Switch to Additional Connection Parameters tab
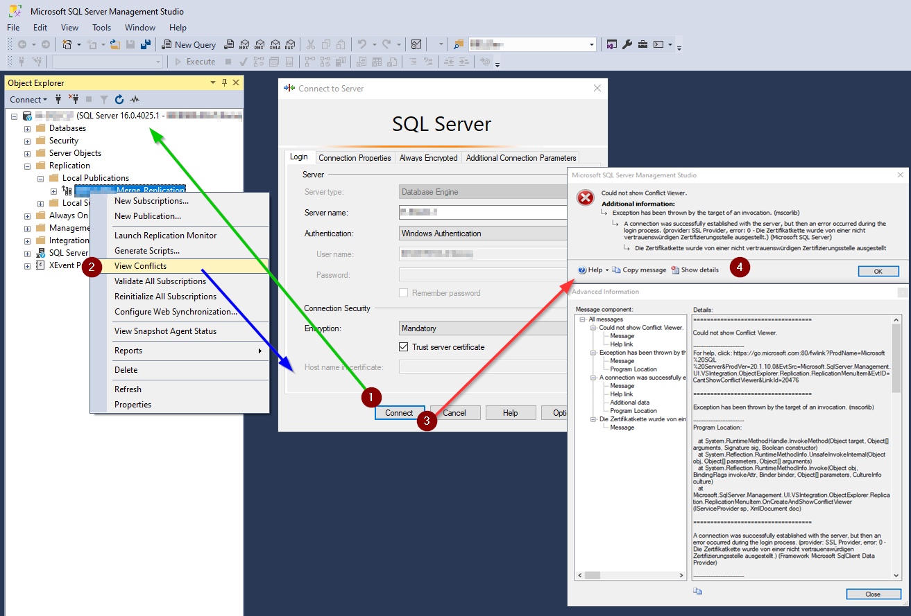Image resolution: width=911 pixels, height=616 pixels. coord(521,158)
